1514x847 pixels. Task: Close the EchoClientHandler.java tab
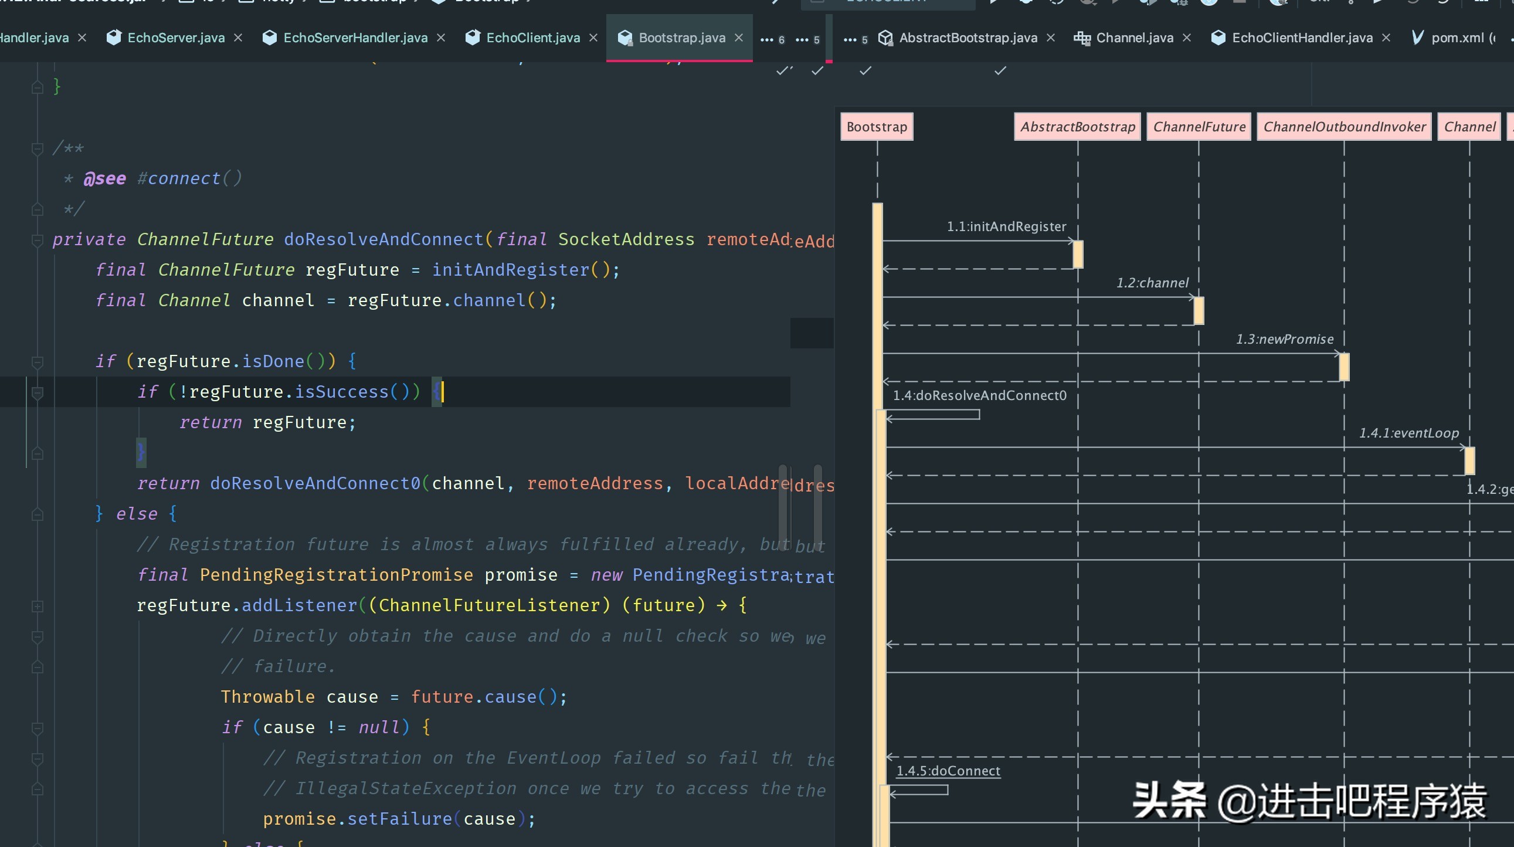(1386, 38)
